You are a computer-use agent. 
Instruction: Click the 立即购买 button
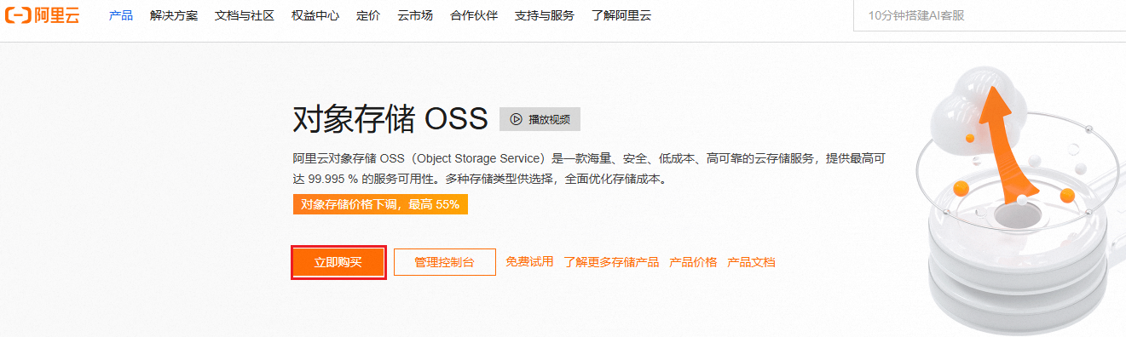[338, 262]
